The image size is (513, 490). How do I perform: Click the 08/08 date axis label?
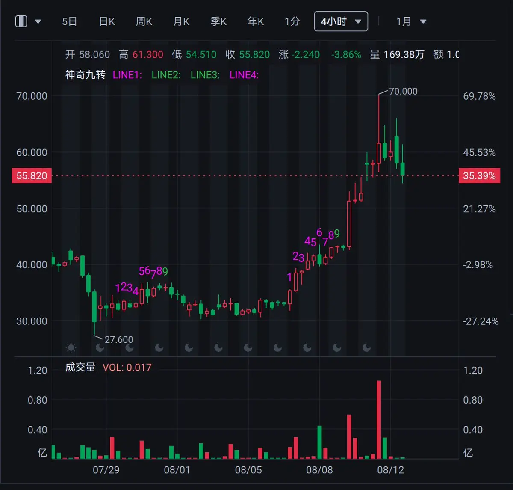point(319,470)
